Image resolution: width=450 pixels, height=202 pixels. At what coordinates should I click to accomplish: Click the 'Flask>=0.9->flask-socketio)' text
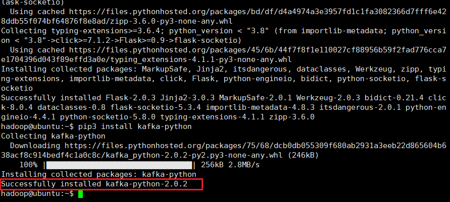tap(180, 41)
